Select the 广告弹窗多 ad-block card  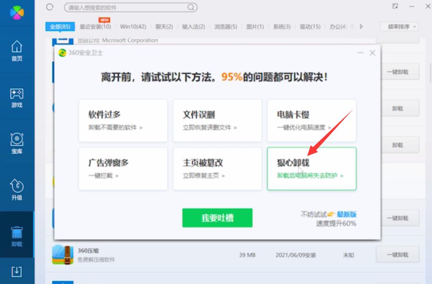coord(123,169)
